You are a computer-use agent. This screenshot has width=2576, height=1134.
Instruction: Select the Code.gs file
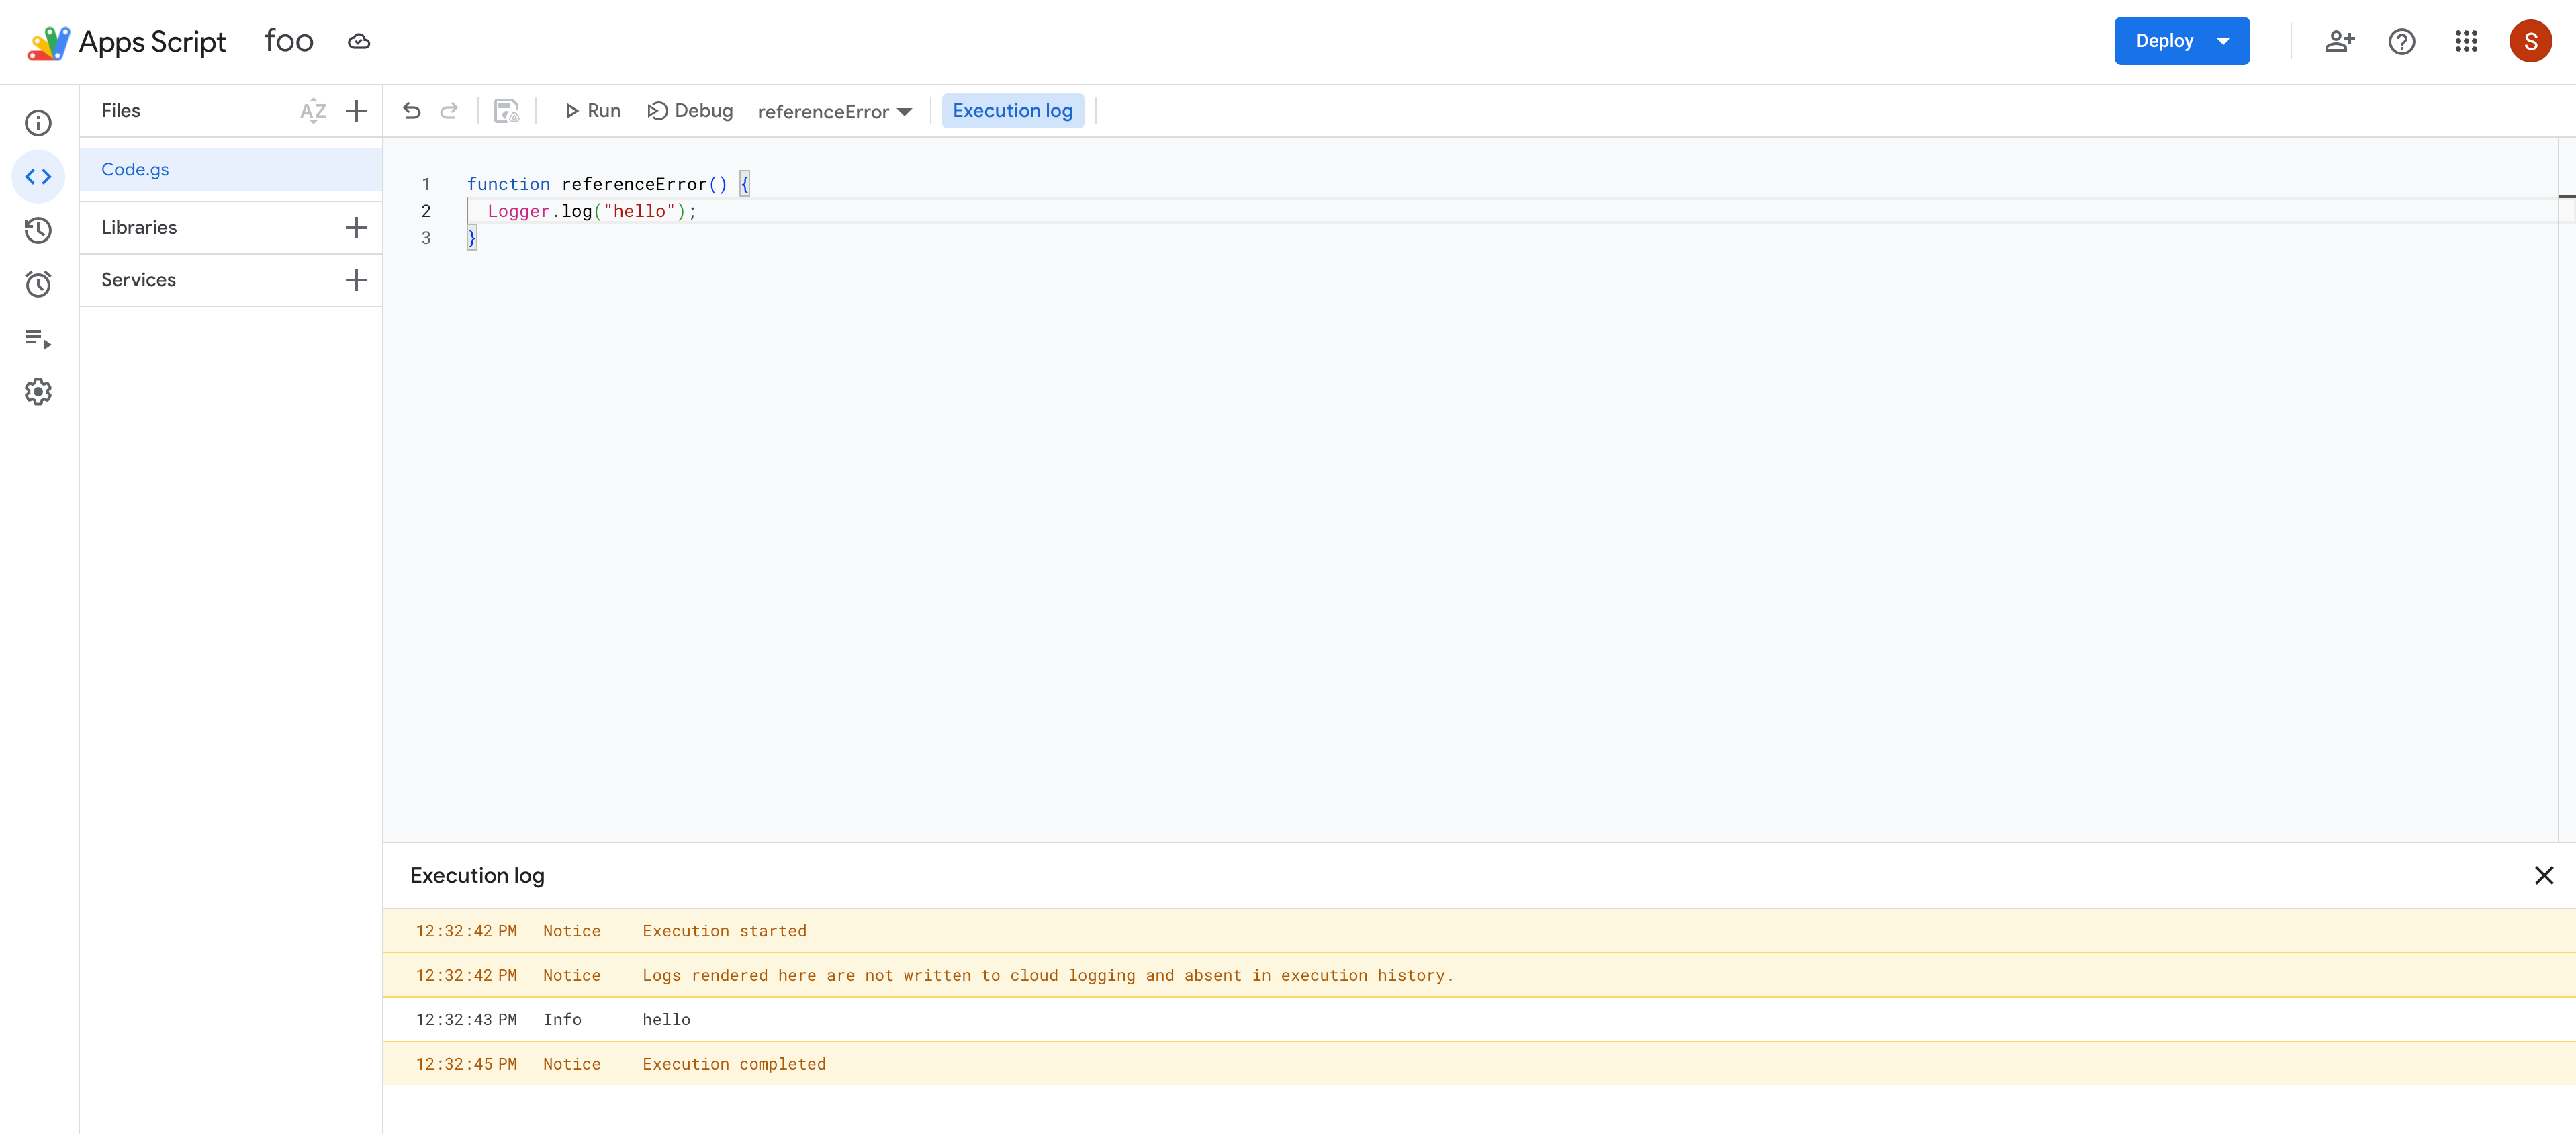[134, 169]
